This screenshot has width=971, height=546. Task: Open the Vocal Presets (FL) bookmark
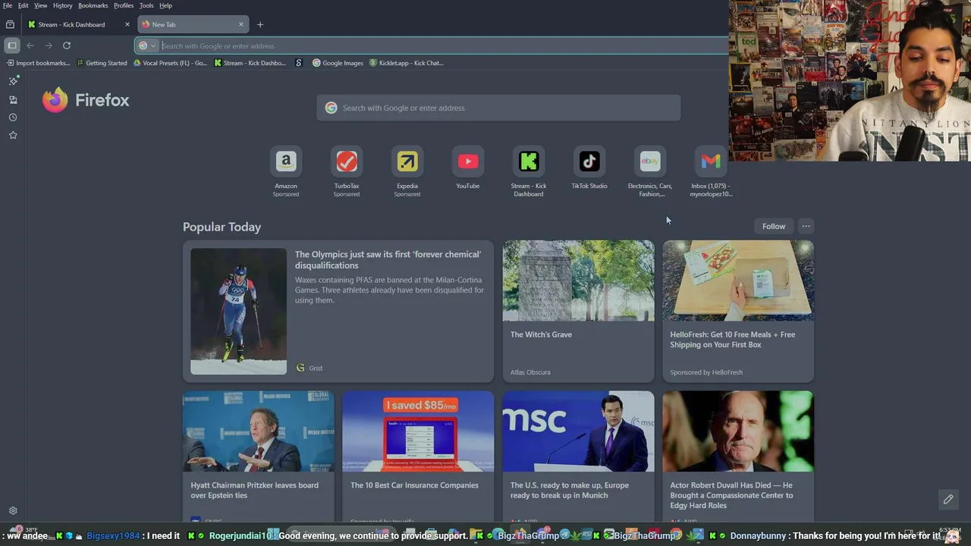coord(170,63)
